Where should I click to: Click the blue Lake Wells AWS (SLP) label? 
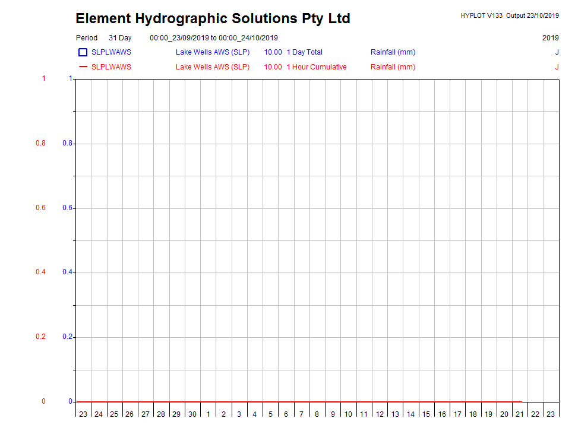click(x=213, y=52)
